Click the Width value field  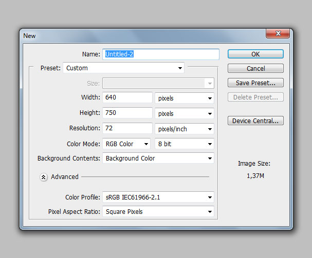[127, 97]
